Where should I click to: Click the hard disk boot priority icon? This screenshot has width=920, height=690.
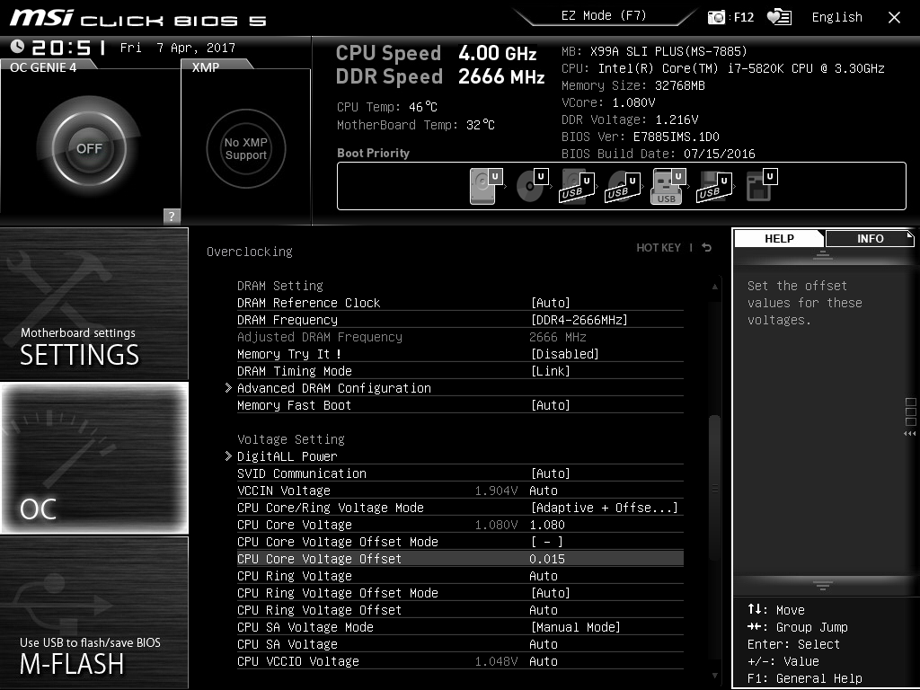[486, 186]
